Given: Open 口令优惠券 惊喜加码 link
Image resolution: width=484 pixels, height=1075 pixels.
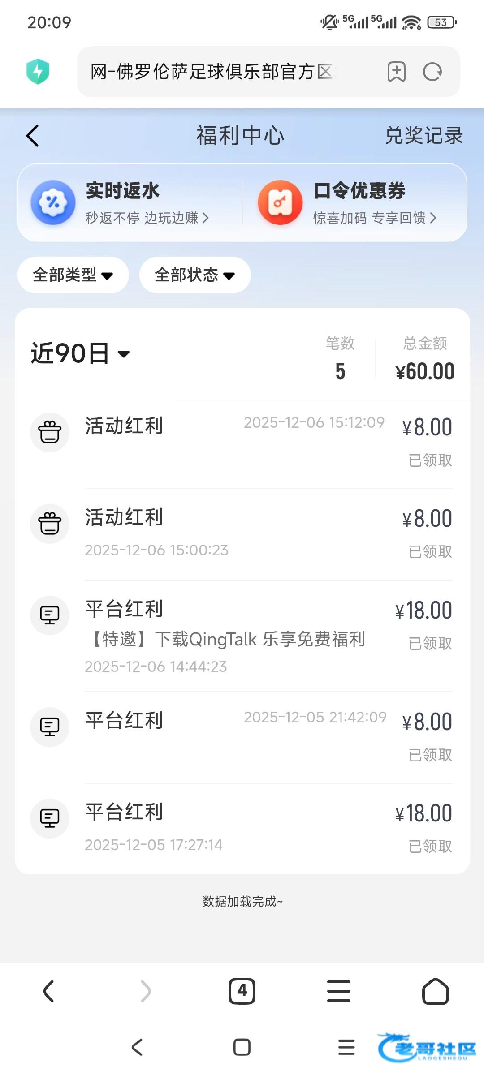Looking at the screenshot, I should tap(374, 218).
